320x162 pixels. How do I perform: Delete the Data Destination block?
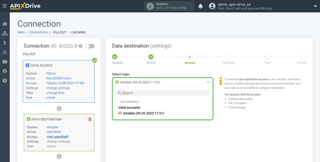[x=90, y=119]
